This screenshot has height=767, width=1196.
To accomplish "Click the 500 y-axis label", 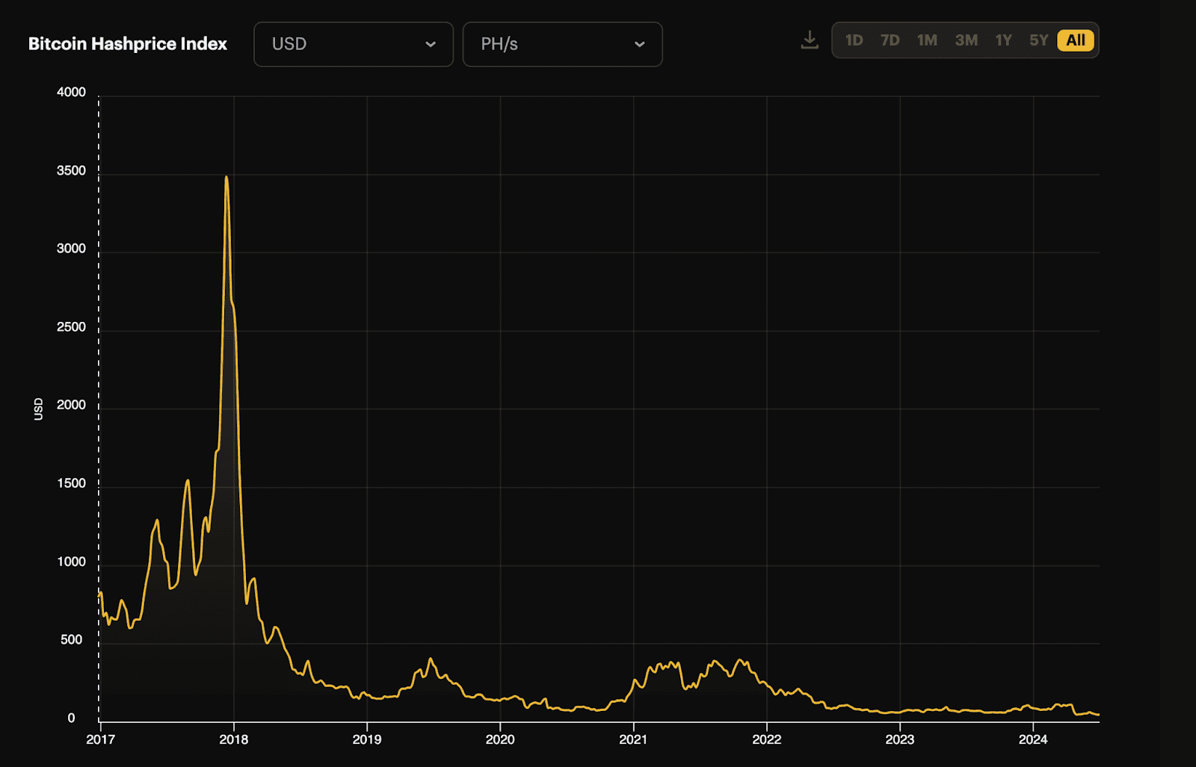I will tap(71, 640).
